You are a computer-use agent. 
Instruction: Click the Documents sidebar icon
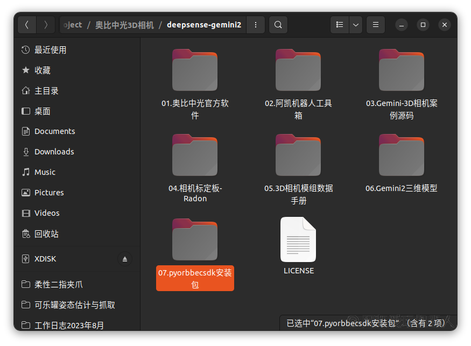[26, 131]
